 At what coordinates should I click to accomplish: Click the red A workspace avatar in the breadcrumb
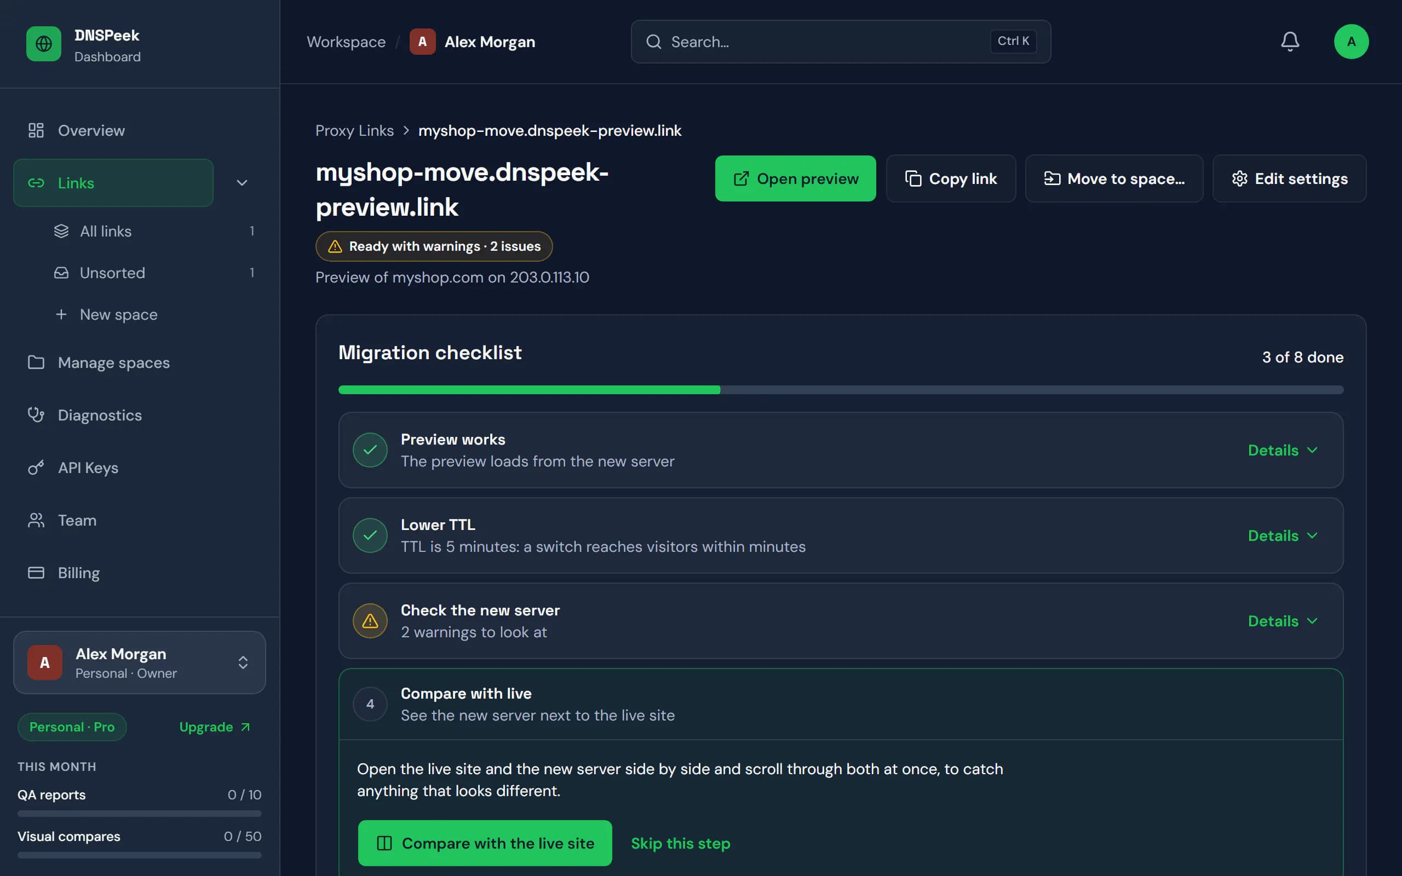(x=422, y=42)
